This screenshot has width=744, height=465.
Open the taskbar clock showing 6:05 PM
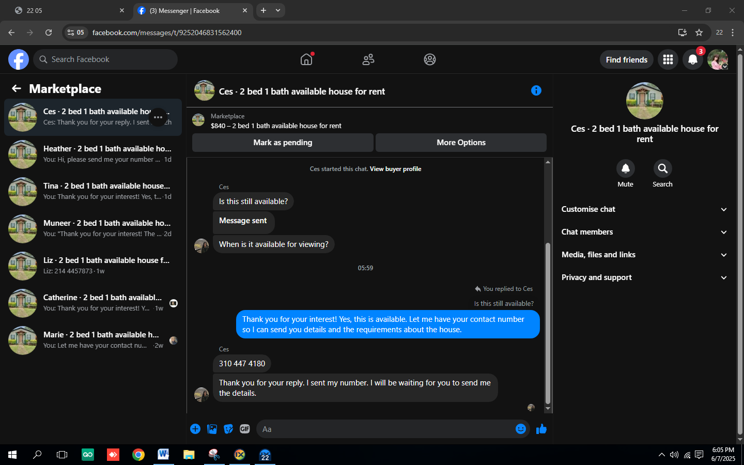pos(723,455)
